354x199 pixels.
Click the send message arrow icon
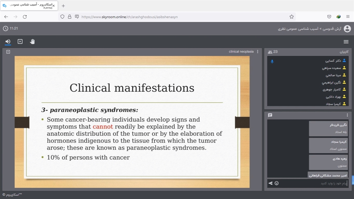point(270,183)
